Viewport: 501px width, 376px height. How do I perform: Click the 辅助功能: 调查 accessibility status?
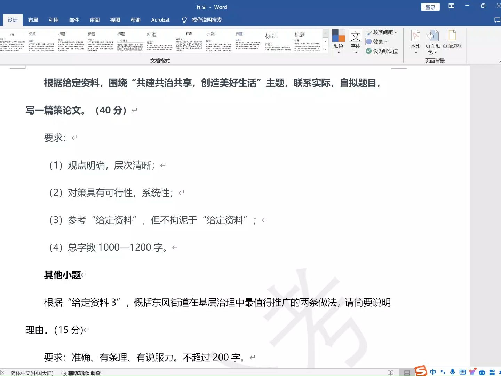(81, 373)
